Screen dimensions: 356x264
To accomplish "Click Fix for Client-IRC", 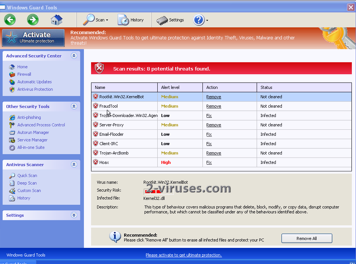I will click(209, 144).
